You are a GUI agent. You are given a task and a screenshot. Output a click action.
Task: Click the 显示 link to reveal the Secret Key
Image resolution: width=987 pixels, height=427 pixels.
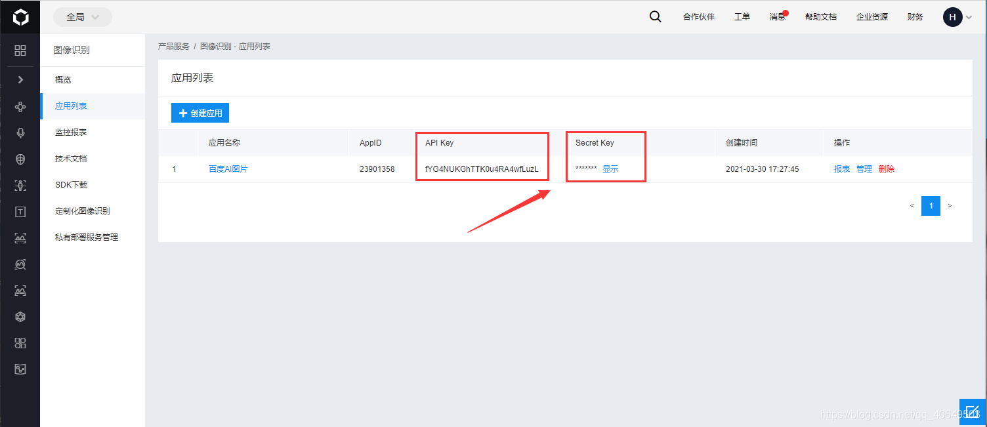pyautogui.click(x=610, y=169)
